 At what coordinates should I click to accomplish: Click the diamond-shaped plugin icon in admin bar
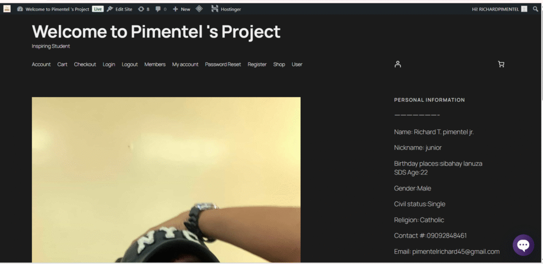[x=199, y=9]
